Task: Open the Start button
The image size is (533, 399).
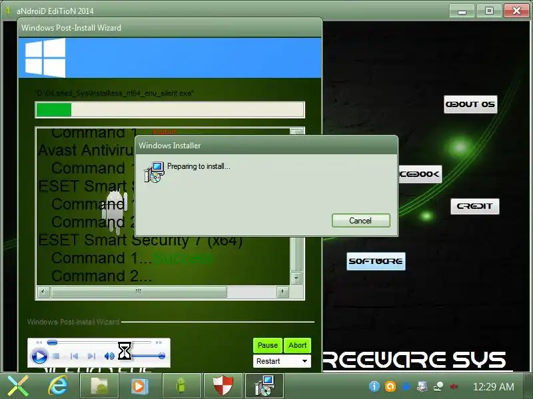Action: 18,386
